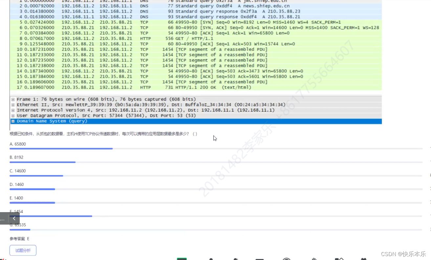The width and height of the screenshot is (431, 260).
Task: Select packet 7 ACK Win=65800 row
Action: click(x=196, y=33)
